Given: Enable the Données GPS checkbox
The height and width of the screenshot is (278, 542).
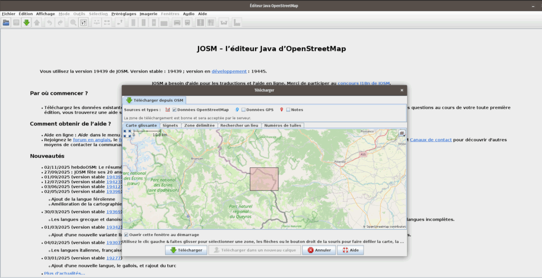Looking at the screenshot, I should coord(243,110).
